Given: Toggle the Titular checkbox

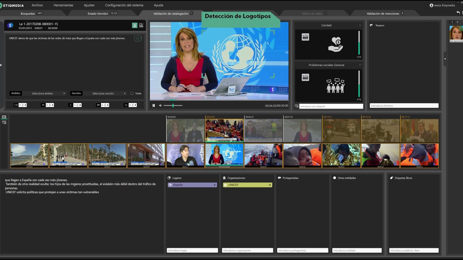Looking at the screenshot, I should [x=132, y=93].
